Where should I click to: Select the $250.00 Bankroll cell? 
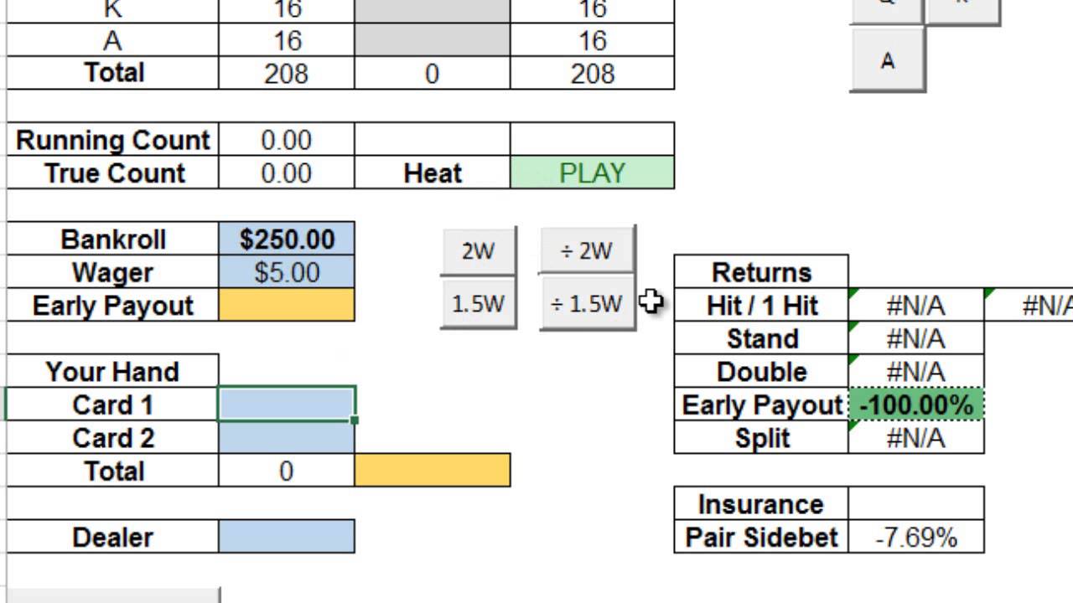point(287,240)
